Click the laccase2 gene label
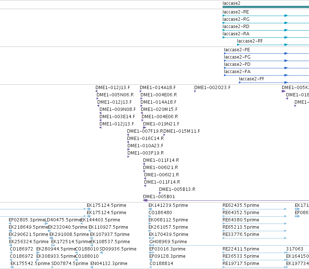The image size is (309, 269). (231, 3)
